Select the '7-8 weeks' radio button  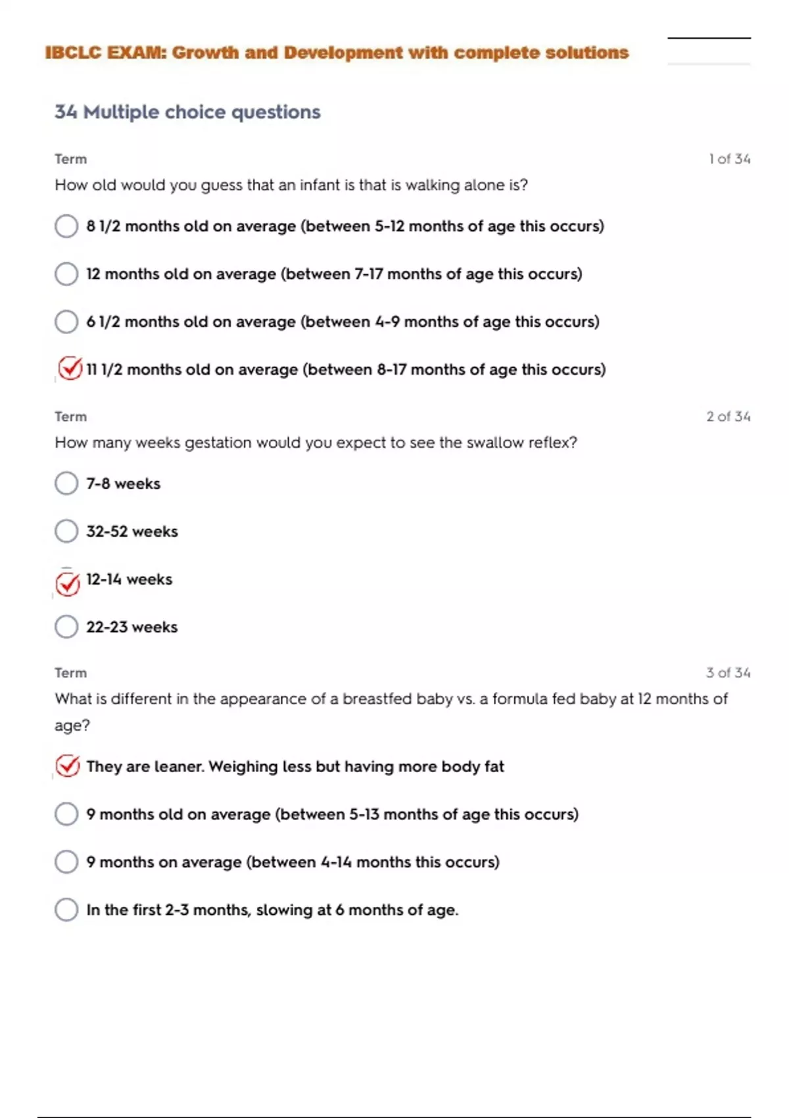click(66, 483)
